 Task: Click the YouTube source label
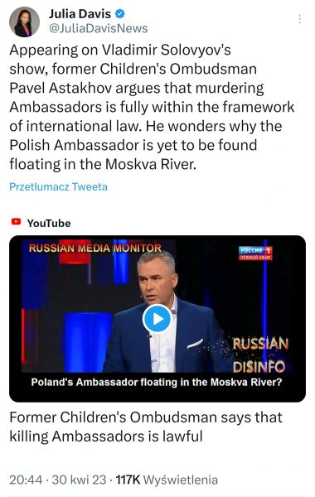click(49, 223)
